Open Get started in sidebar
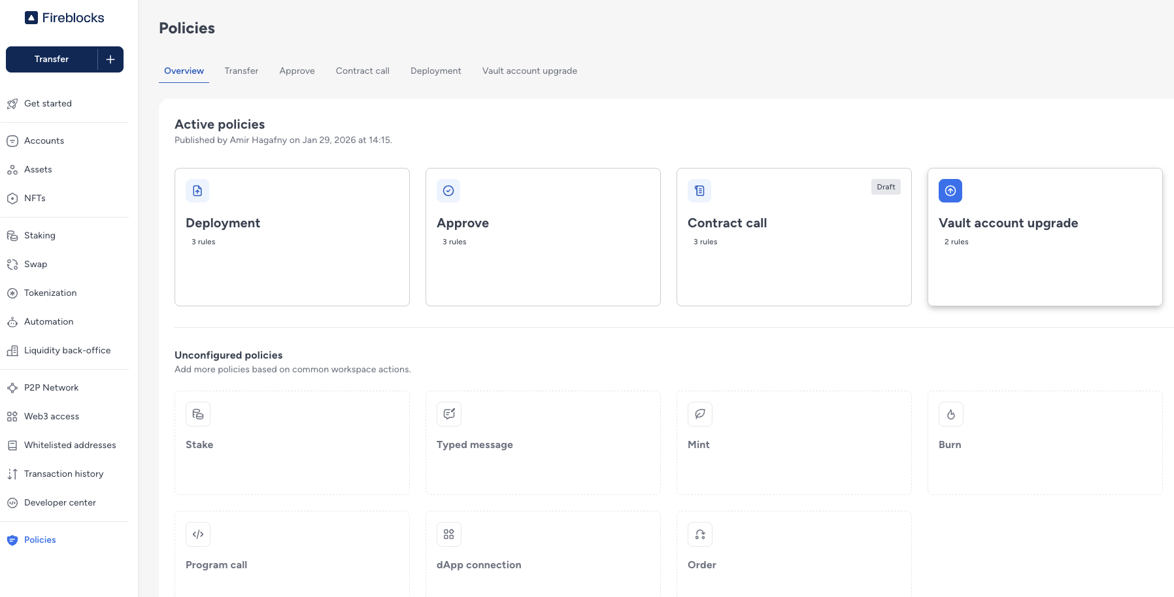1174x597 pixels. pos(48,103)
